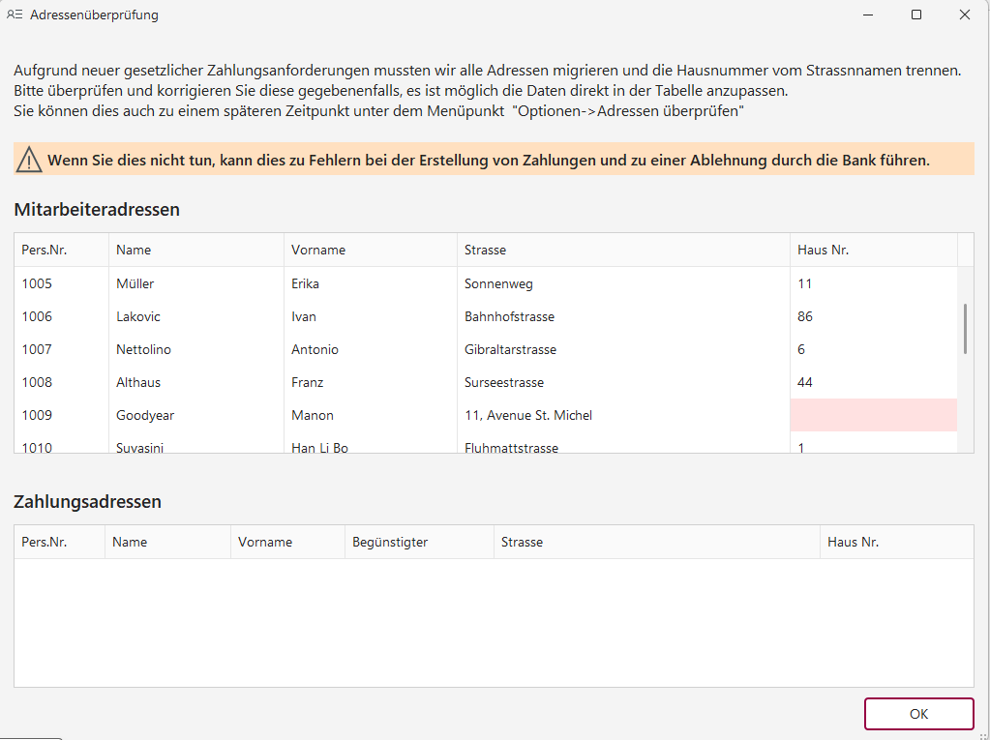Viewport: 990px width, 740px height.
Task: Click Vorname header in Mitarbeiteradressen table
Action: [x=317, y=250]
